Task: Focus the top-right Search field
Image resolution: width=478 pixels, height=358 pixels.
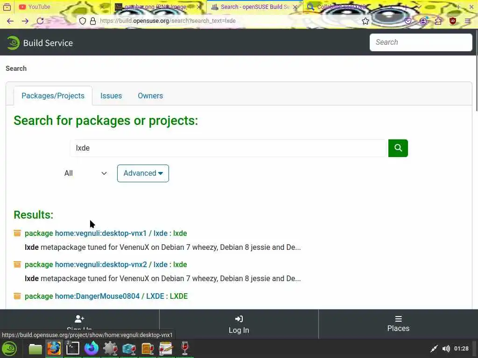Action: (x=421, y=42)
